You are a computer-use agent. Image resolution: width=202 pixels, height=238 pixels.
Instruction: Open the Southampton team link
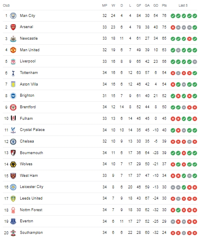click(x=31, y=233)
